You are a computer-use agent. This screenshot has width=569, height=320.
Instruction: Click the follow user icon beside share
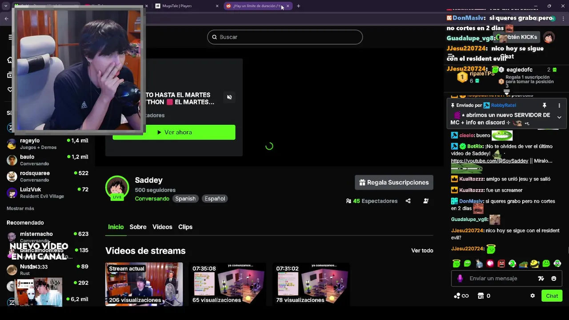pyautogui.click(x=426, y=201)
